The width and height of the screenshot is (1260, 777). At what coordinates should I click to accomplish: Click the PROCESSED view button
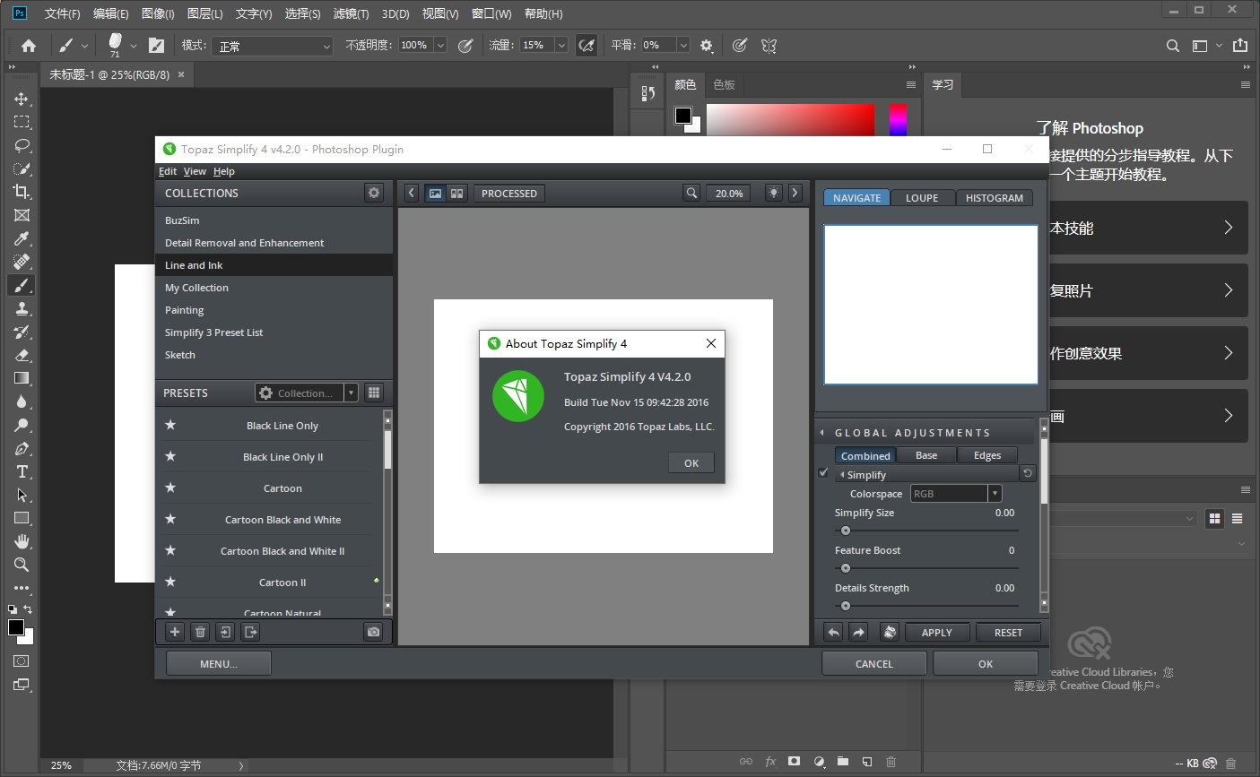coord(508,193)
